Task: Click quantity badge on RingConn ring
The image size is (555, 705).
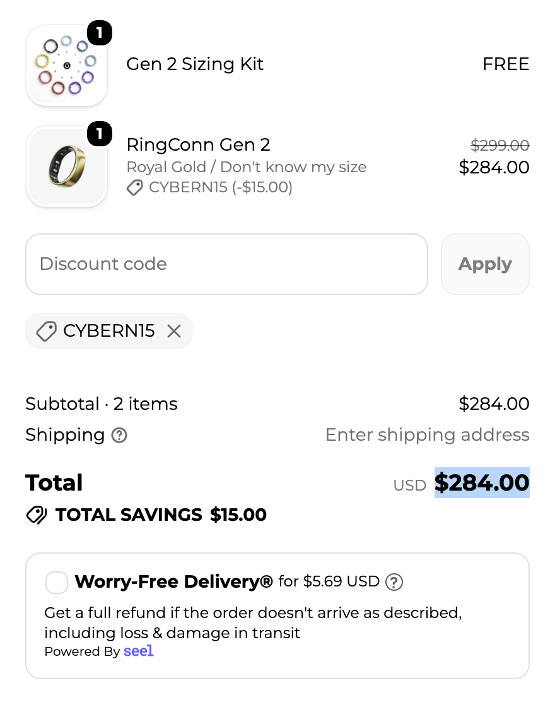Action: [x=100, y=134]
